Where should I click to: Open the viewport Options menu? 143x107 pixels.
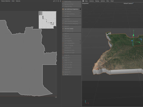coord(103,1)
